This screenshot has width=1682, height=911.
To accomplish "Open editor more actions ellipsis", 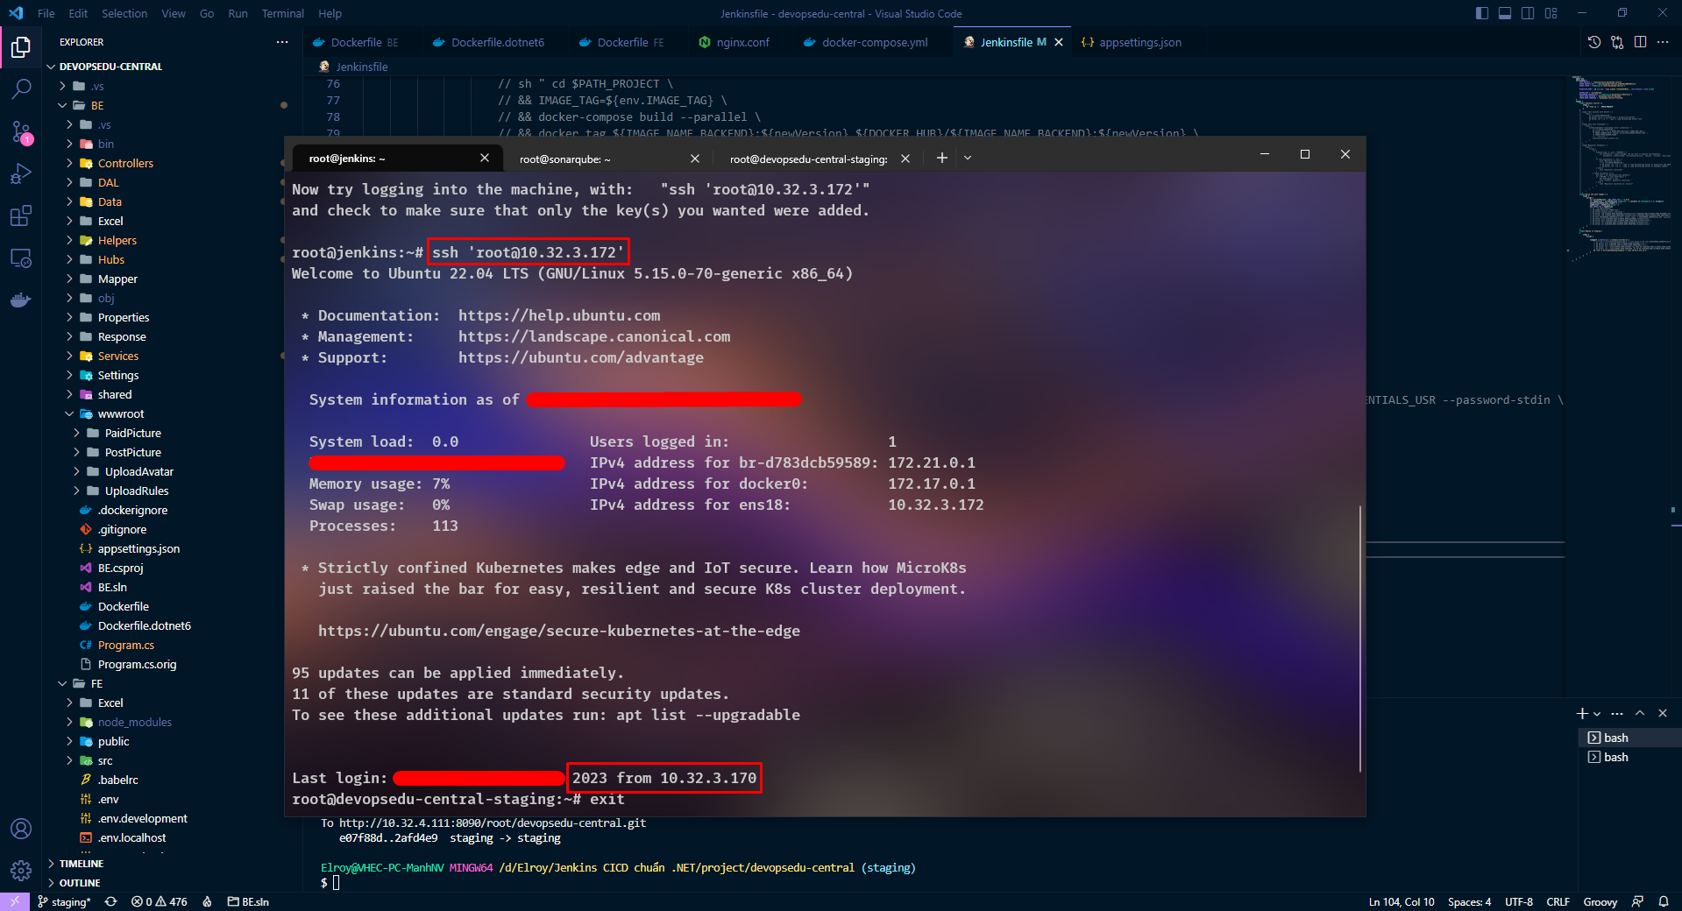I will pos(1663,42).
